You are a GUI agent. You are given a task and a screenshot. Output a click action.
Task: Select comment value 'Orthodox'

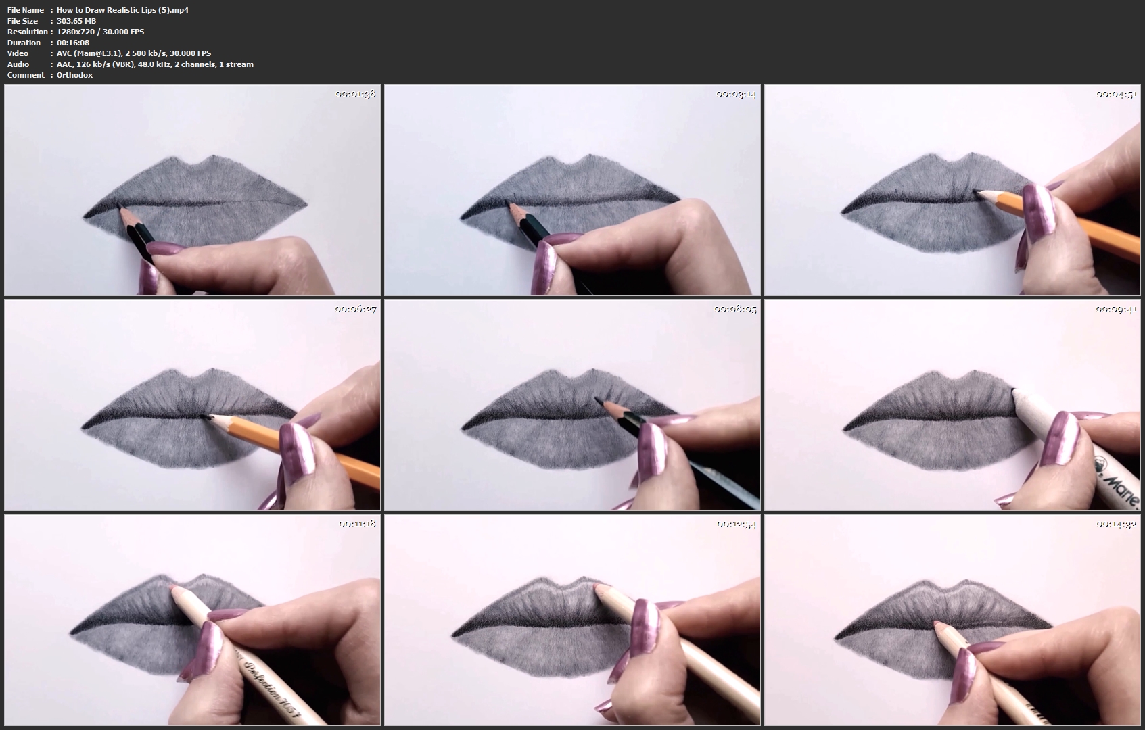[x=75, y=75]
